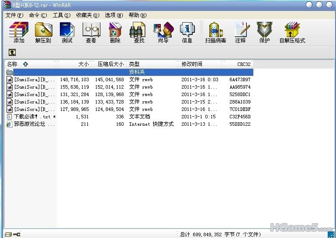This screenshot has height=238, width=336.
Task: Open the 工具(S) menu
Action: coord(61,15)
